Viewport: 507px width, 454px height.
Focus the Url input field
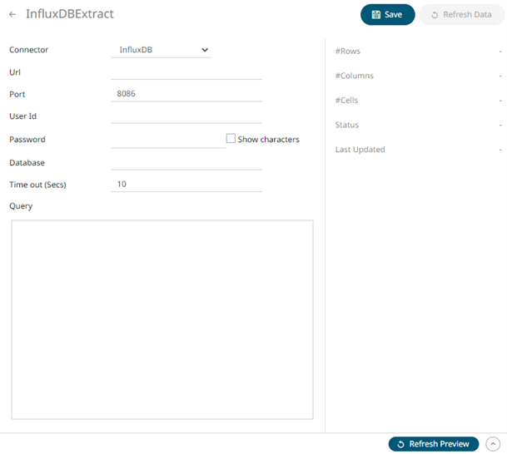(x=186, y=72)
